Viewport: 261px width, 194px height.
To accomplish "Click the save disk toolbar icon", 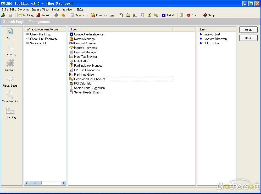I will (10, 15).
